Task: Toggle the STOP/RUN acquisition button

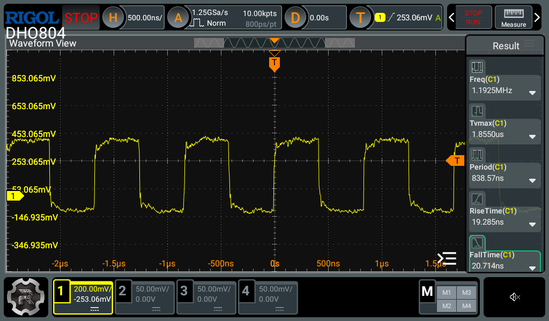Action: coord(473,17)
